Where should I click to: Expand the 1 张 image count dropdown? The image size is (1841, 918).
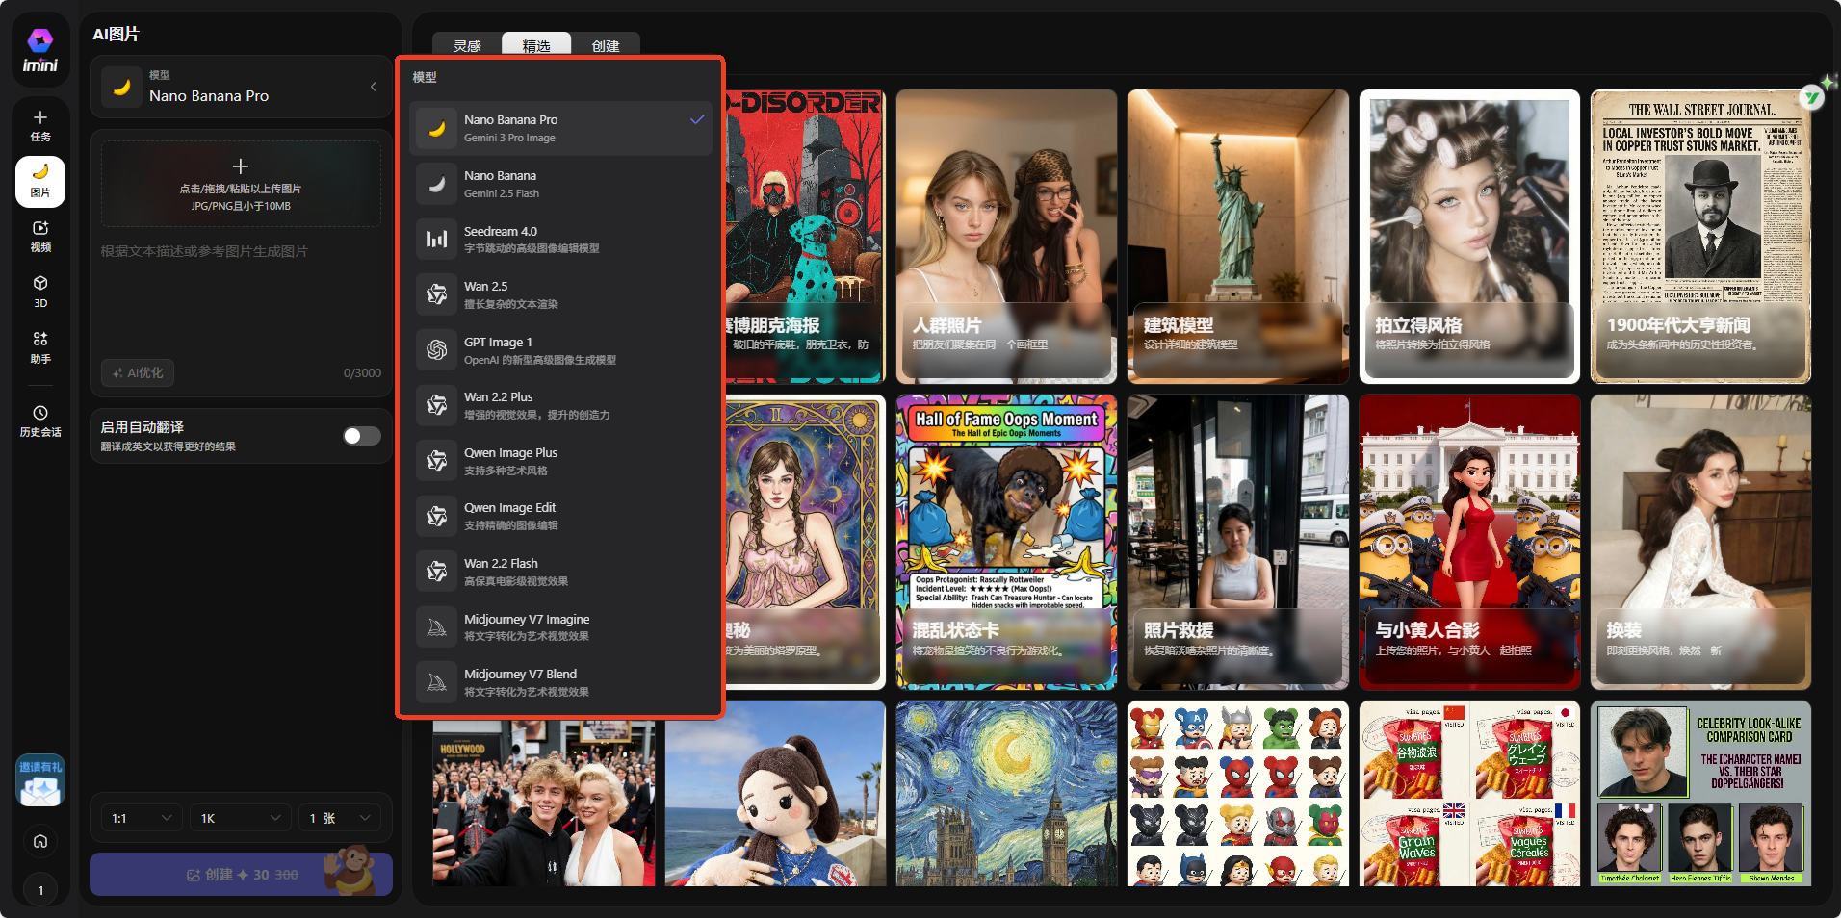pos(339,818)
